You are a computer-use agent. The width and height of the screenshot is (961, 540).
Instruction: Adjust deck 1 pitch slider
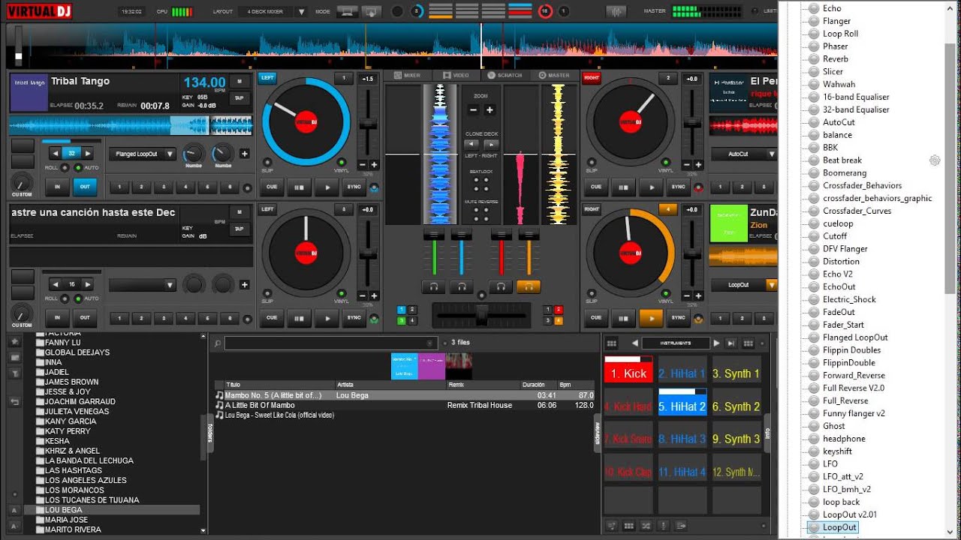[368, 125]
